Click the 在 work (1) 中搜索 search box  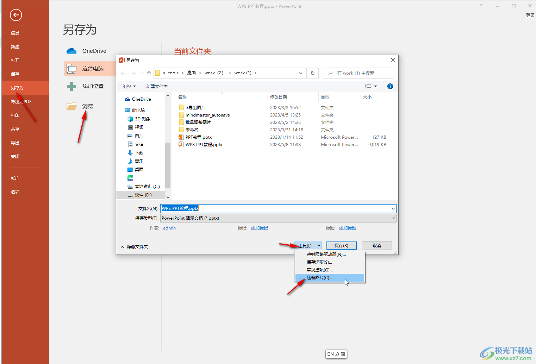click(359, 73)
